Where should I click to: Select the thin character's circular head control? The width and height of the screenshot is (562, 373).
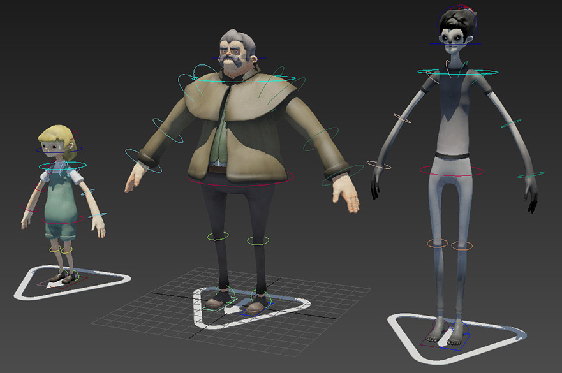tap(457, 25)
